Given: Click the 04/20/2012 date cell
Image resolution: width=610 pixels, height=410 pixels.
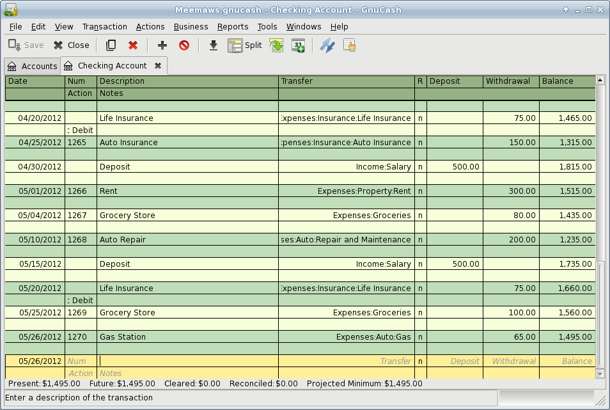Looking at the screenshot, I should tap(35, 118).
